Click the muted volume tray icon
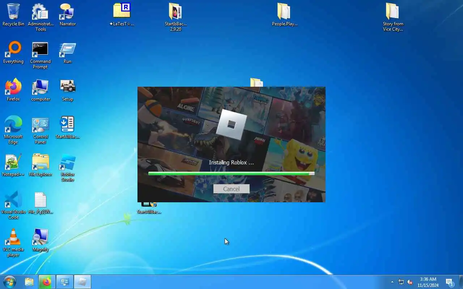This screenshot has height=289, width=463. click(x=410, y=282)
